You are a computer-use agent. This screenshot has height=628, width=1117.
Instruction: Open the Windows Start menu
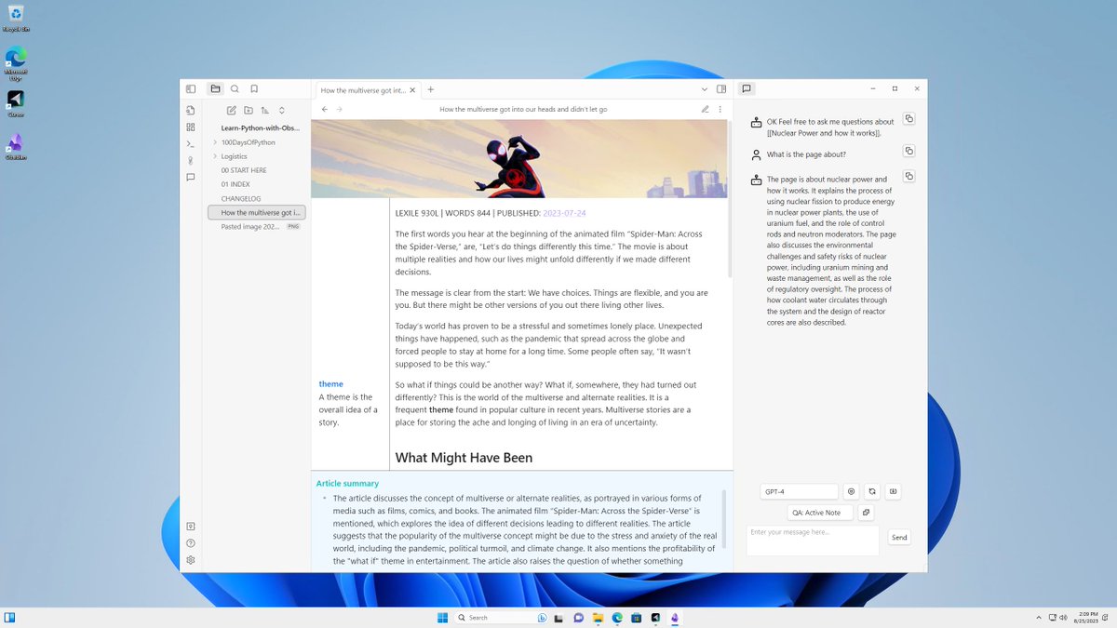[x=442, y=618]
